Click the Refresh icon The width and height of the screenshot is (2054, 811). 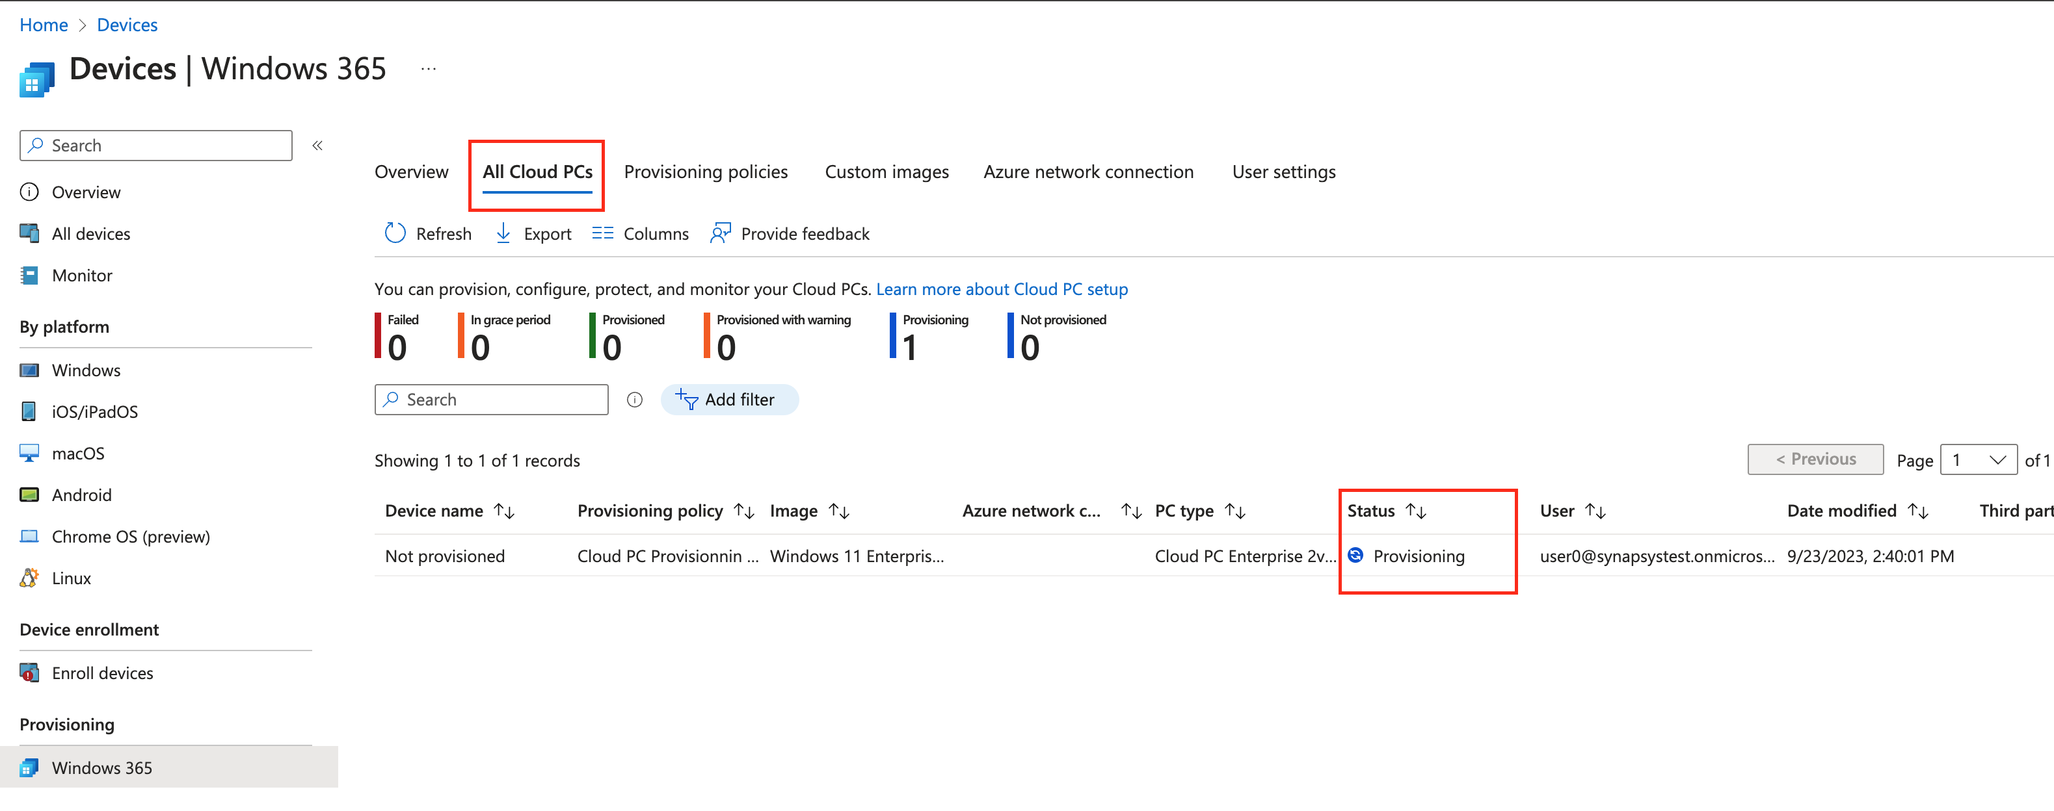coord(395,233)
